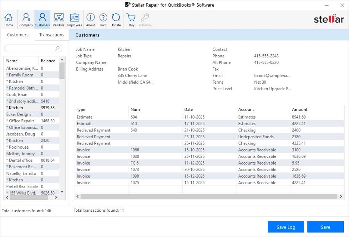Image resolution: width=349 pixels, height=237 pixels.
Task: Sort transactions by Amount column header
Action: coord(299,109)
